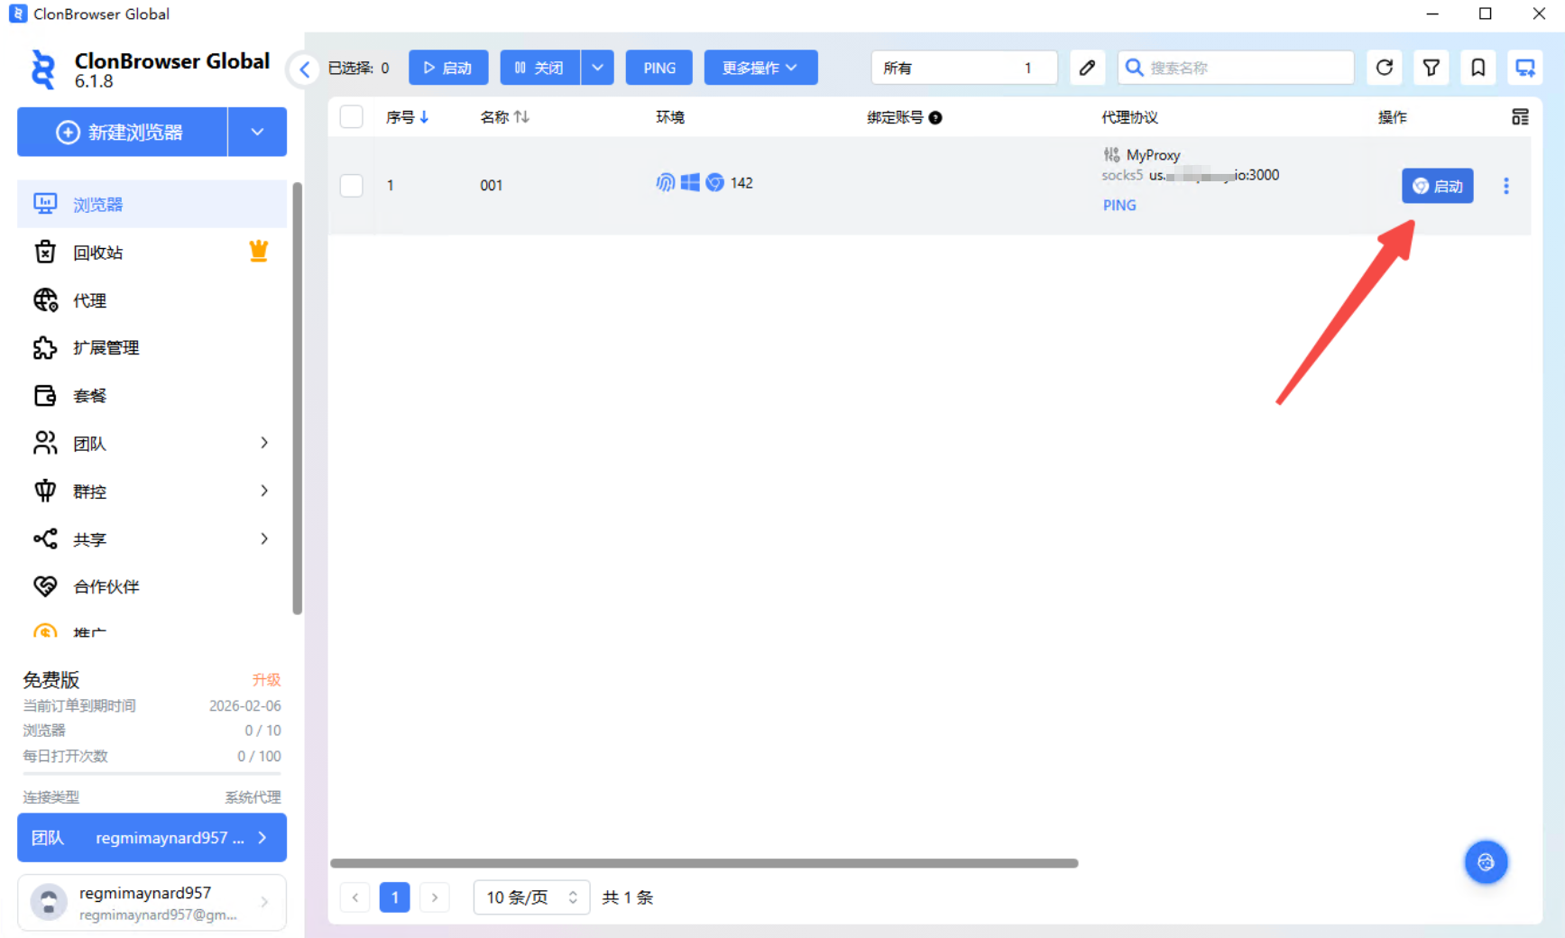The width and height of the screenshot is (1565, 938).
Task: Open the 代理 menu in sidebar
Action: point(89,300)
